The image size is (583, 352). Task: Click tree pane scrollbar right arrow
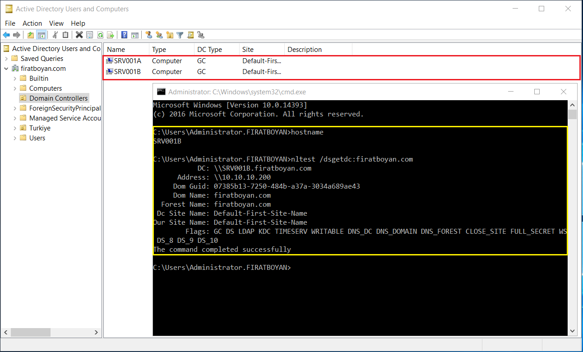(97, 332)
